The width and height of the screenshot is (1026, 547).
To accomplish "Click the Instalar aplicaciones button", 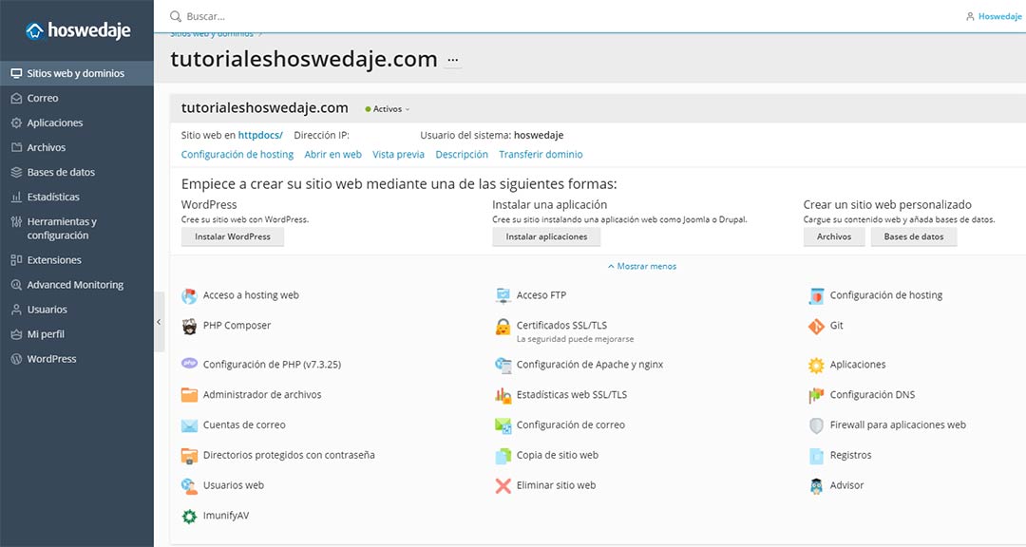I will point(546,236).
